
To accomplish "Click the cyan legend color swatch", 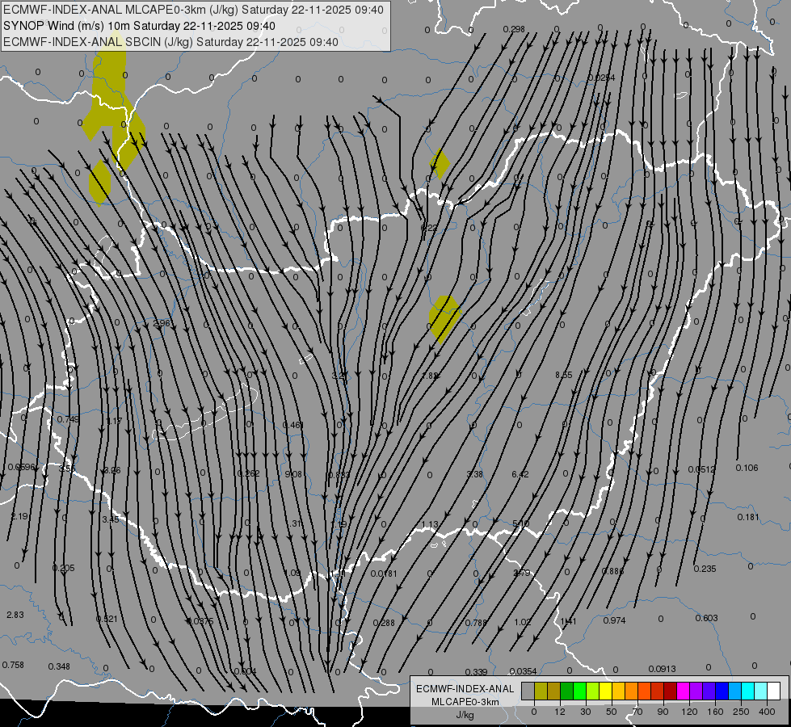I will point(747,691).
